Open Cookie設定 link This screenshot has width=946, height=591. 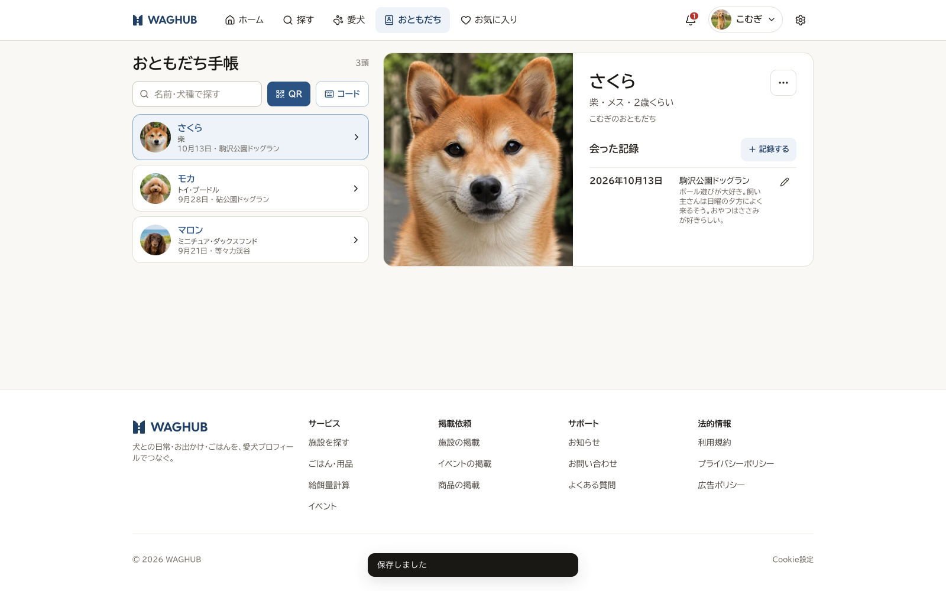point(793,560)
